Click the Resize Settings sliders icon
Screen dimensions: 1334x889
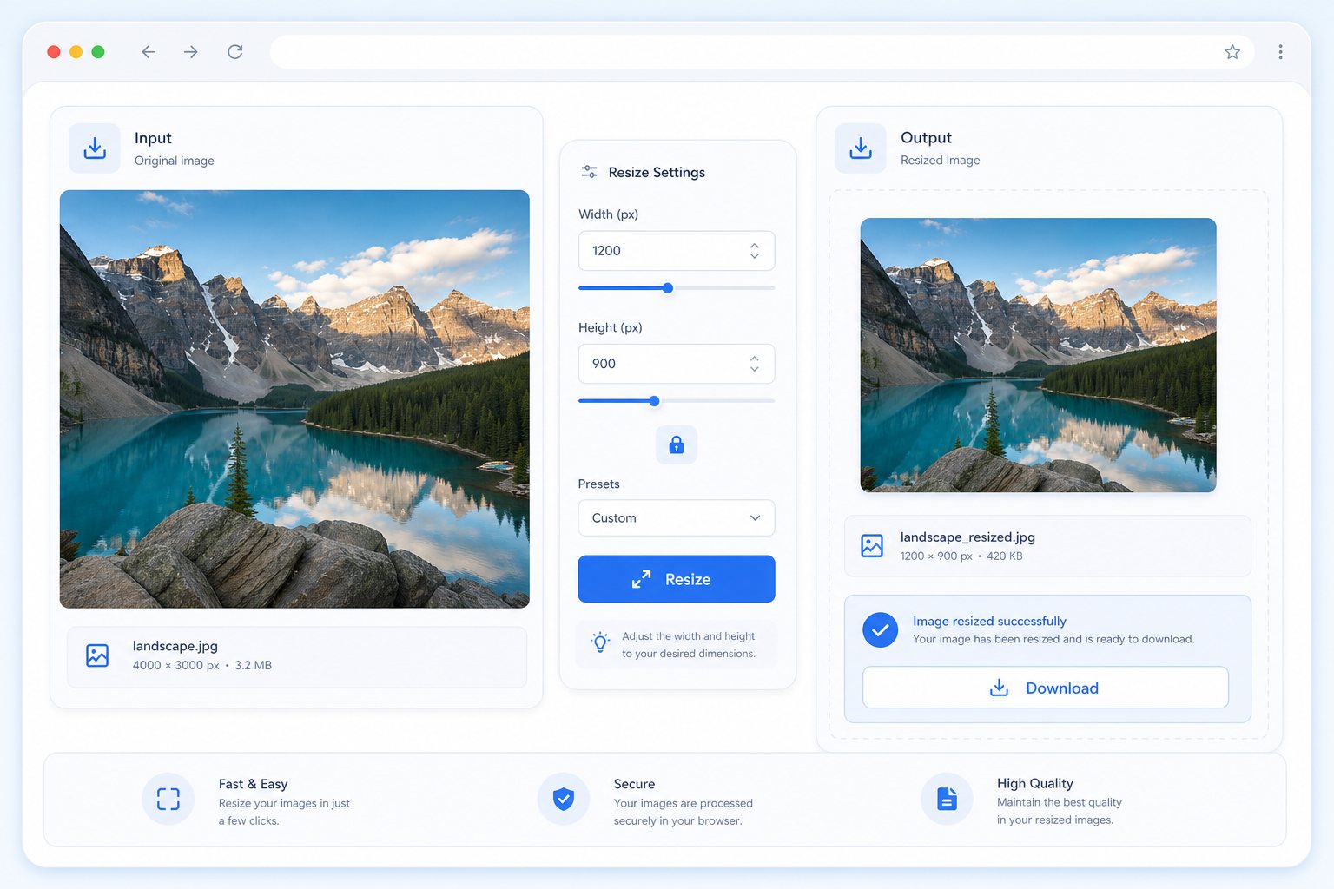point(589,172)
